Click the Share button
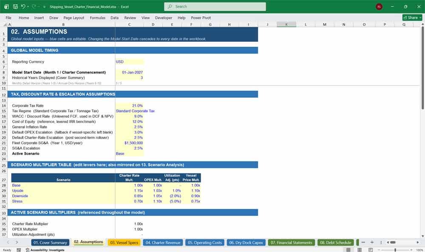Viewport: 425px width, 252px height. [x=413, y=17]
